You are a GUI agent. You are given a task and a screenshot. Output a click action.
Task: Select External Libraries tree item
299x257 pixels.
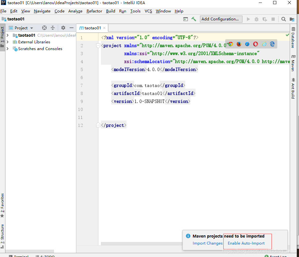(x=34, y=42)
